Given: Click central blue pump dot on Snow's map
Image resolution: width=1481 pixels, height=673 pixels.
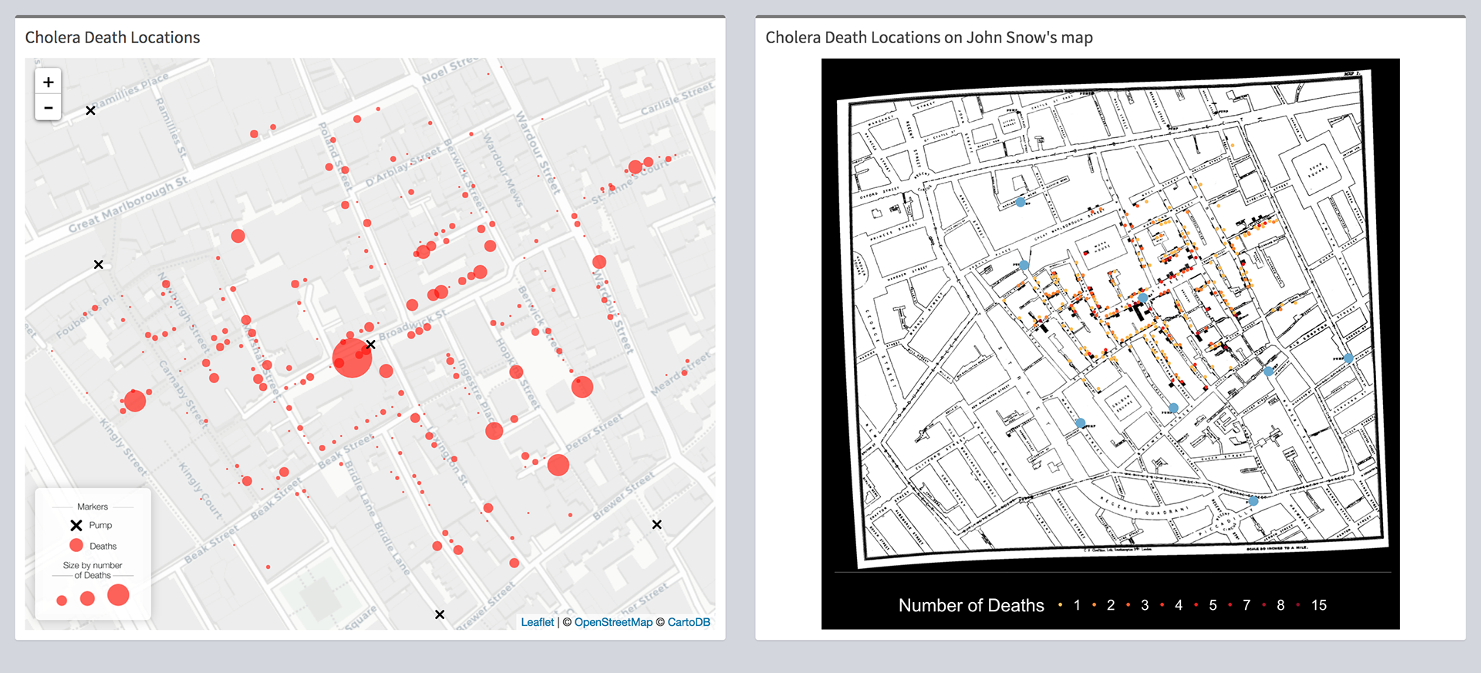Looking at the screenshot, I should pos(1142,298).
